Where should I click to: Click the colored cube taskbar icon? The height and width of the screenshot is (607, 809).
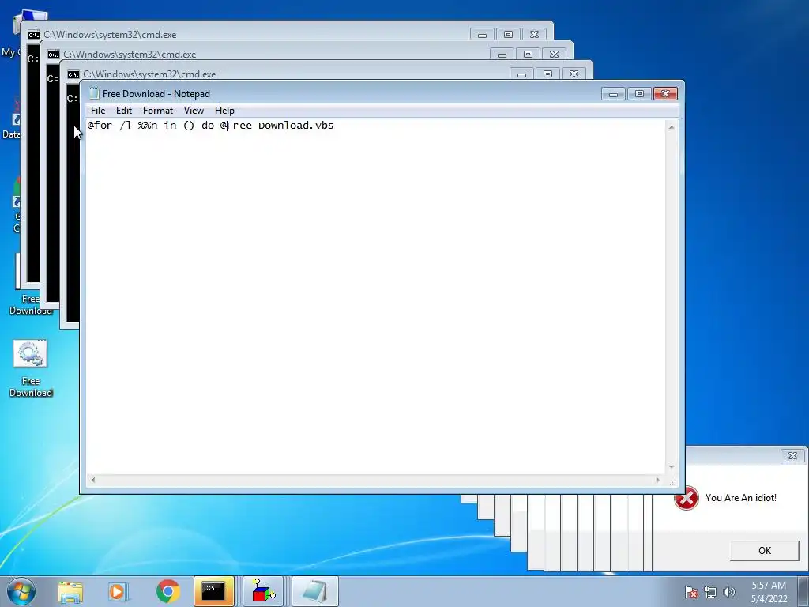point(264,591)
